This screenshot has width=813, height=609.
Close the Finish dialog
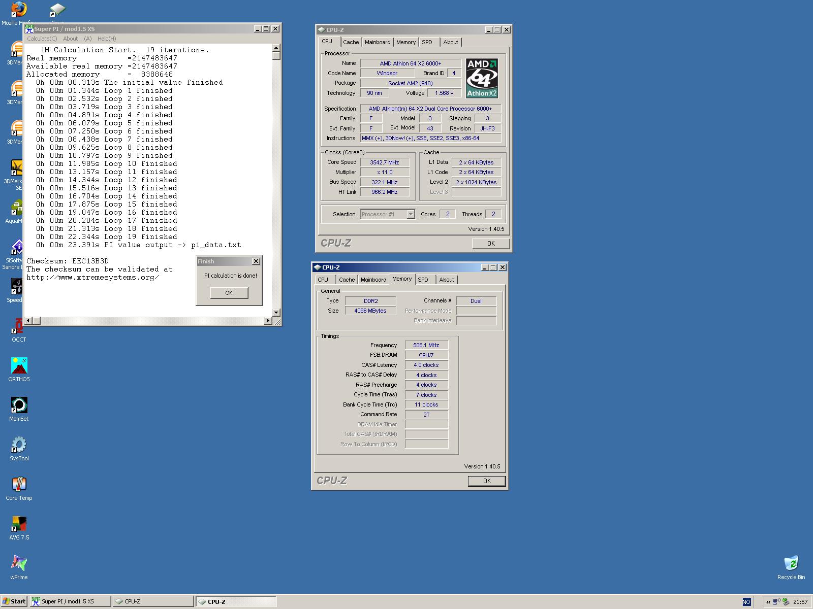pos(256,261)
